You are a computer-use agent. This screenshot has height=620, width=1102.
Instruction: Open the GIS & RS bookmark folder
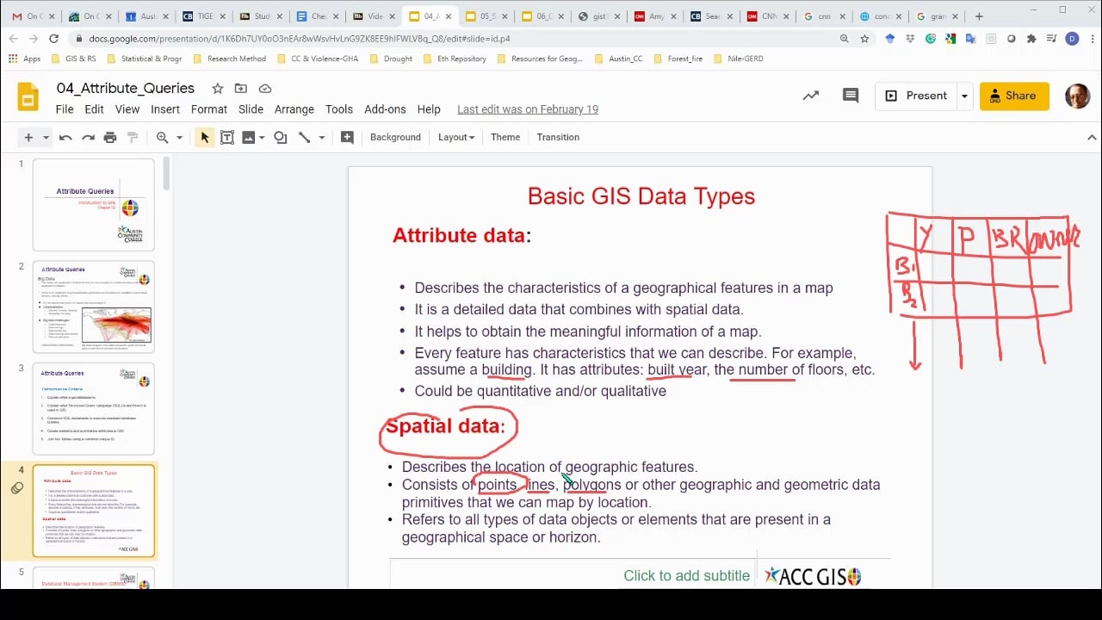pyautogui.click(x=74, y=59)
